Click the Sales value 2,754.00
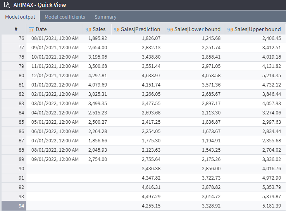 [x=98, y=159]
